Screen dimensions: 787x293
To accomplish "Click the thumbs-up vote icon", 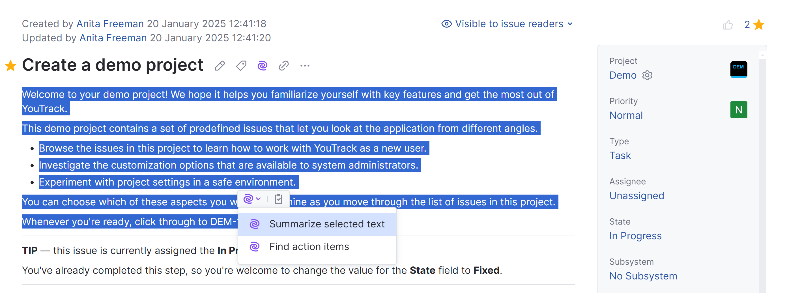I will click(727, 25).
